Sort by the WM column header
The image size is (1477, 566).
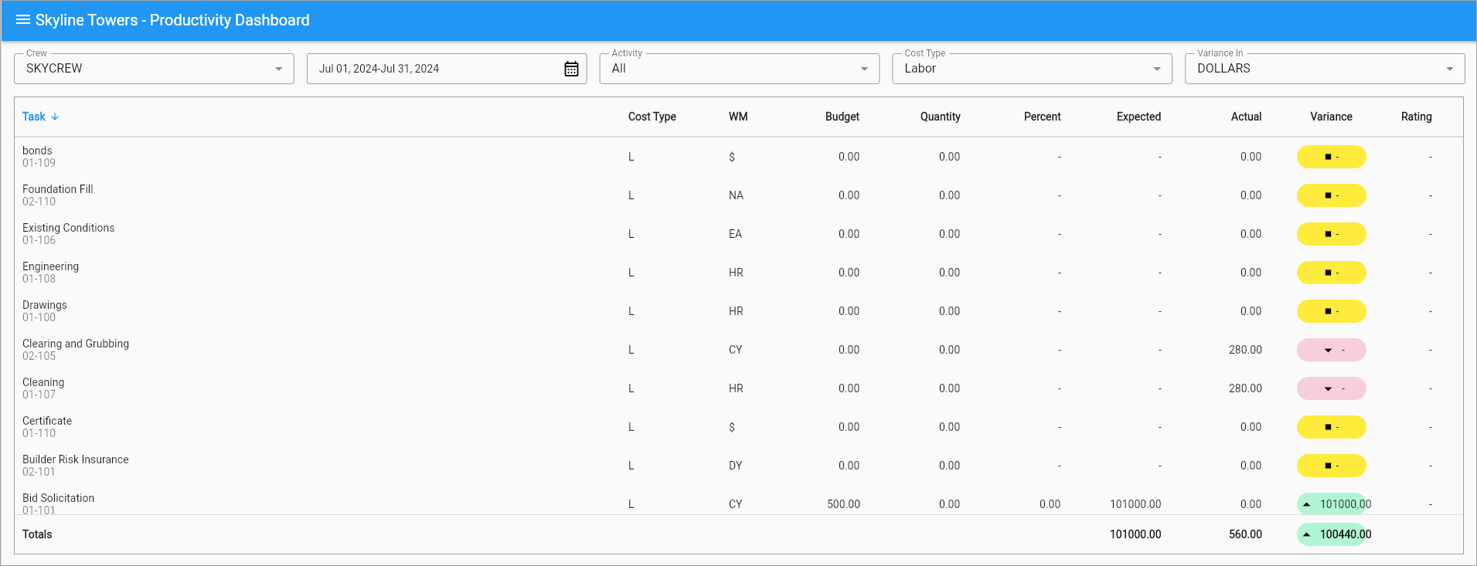738,117
